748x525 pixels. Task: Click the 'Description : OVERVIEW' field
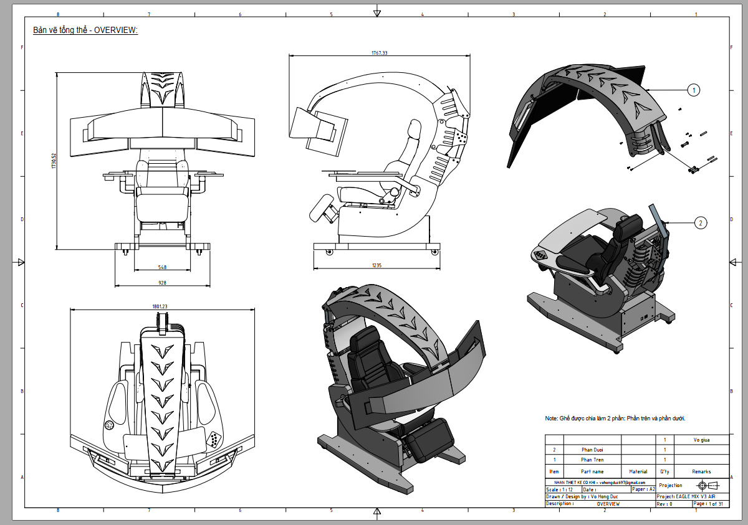(x=600, y=504)
